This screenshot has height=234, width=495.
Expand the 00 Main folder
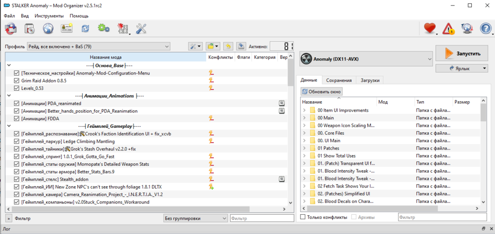(304, 118)
